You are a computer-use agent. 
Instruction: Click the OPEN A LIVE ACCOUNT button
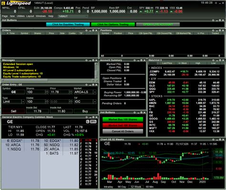[158, 25]
